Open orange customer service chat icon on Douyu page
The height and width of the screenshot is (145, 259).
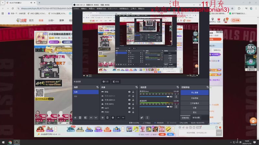pyautogui.click(x=253, y=121)
